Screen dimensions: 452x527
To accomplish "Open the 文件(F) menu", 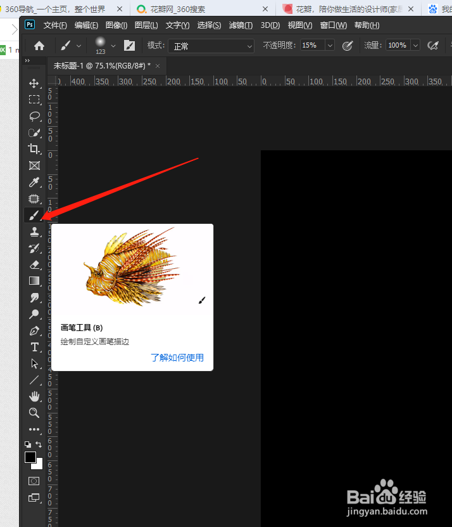I will (55, 25).
